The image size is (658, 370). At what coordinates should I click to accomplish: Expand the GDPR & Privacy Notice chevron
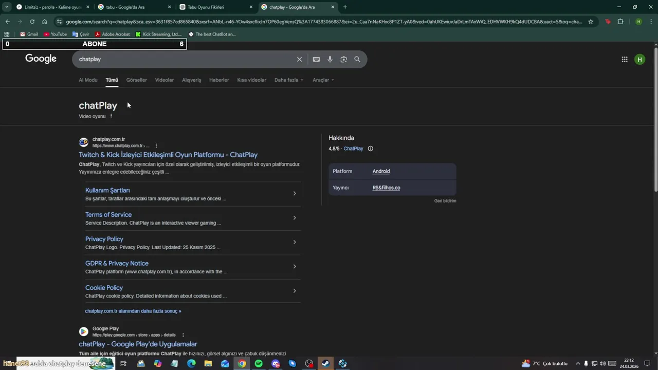click(295, 266)
